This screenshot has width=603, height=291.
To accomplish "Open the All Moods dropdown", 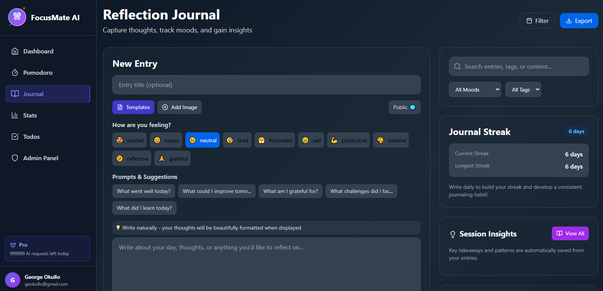I will coord(475,90).
